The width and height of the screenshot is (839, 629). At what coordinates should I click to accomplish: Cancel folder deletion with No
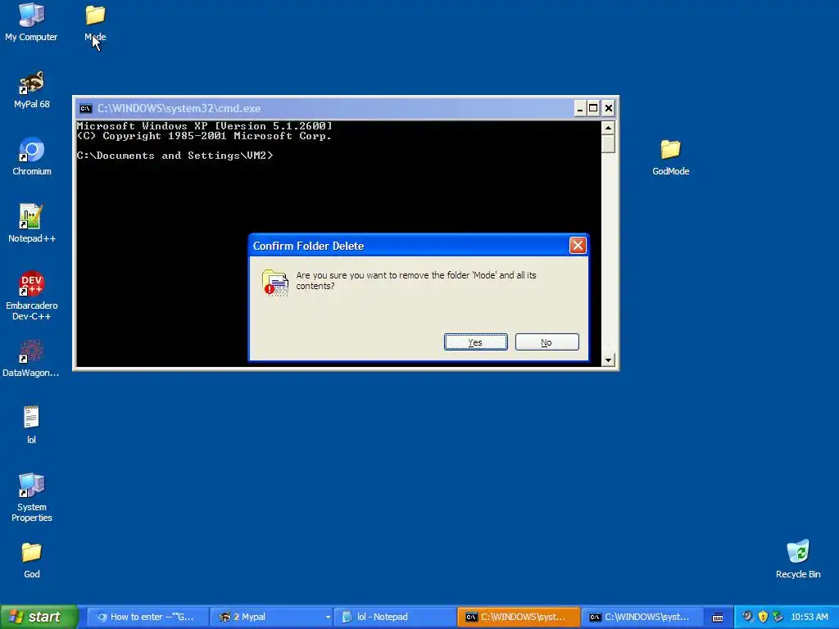[546, 342]
